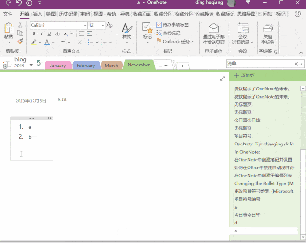
Task: Open the font size dropdown showing 12
Action: pos(103,25)
